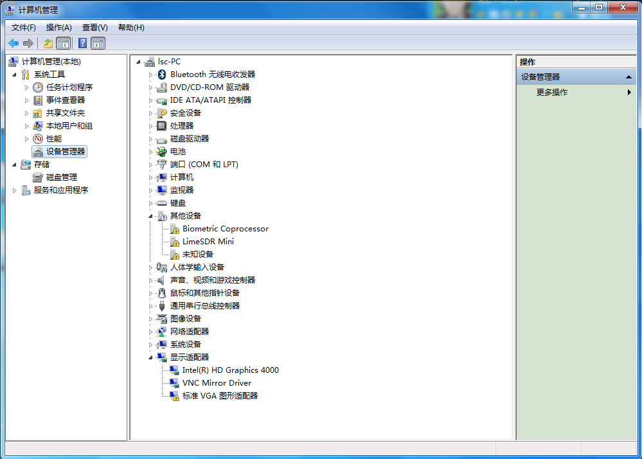Expand the Bluetooth 无线电收发器 node
This screenshot has height=459, width=642.
coord(150,75)
